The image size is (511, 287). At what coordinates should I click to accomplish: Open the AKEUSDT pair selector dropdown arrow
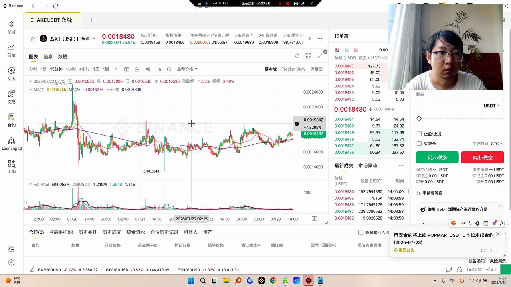(x=94, y=39)
